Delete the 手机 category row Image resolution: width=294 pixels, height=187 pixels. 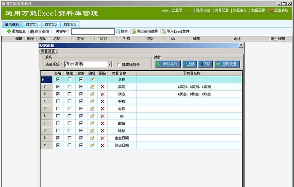[x=102, y=101]
